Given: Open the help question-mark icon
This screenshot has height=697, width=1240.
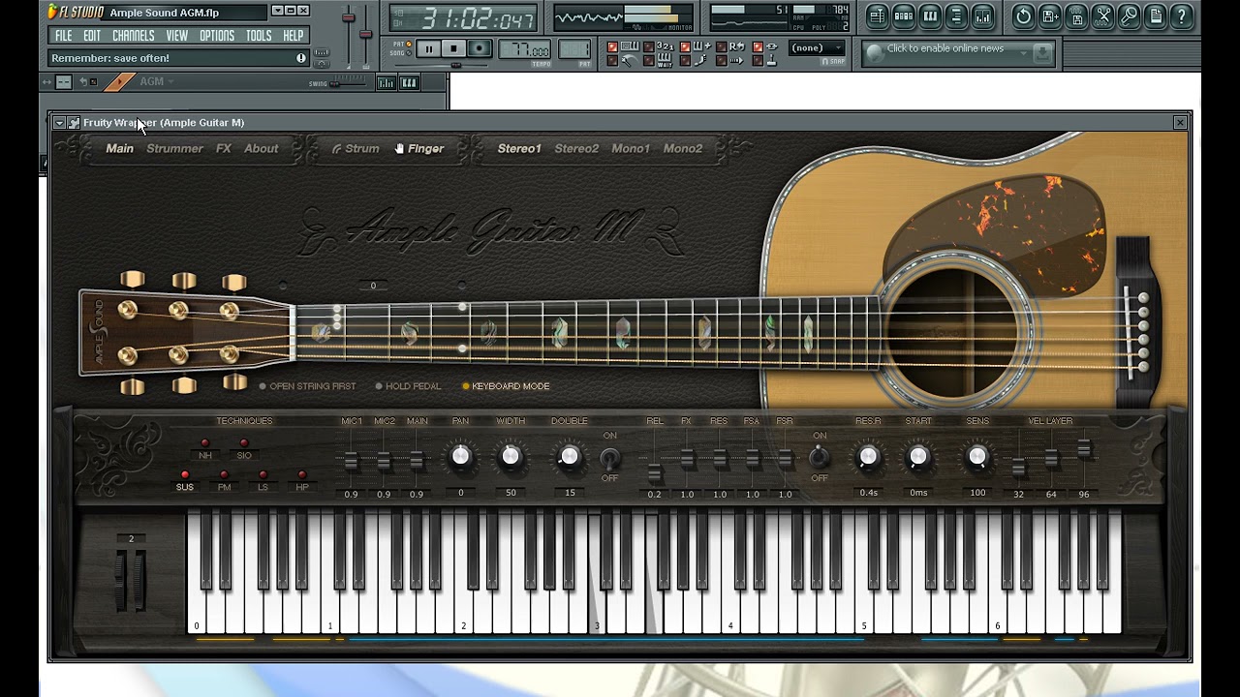Looking at the screenshot, I should click(x=1181, y=15).
